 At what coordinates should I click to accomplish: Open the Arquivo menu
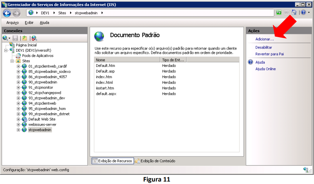click(12, 23)
